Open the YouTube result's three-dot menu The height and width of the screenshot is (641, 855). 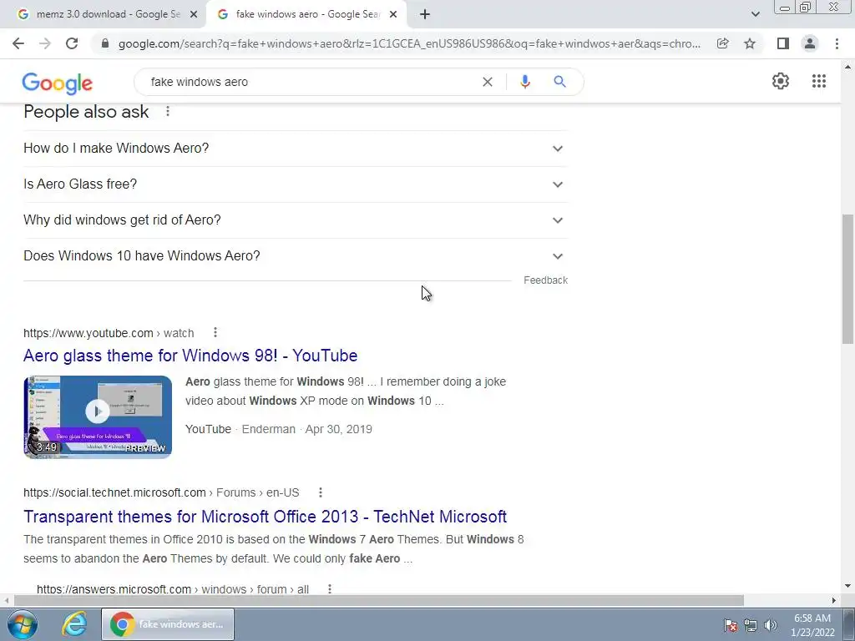click(x=215, y=332)
